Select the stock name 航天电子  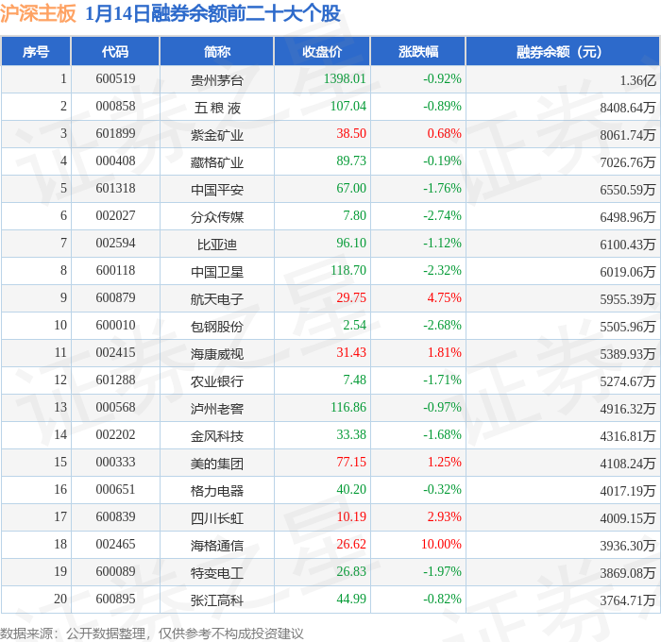(x=216, y=299)
